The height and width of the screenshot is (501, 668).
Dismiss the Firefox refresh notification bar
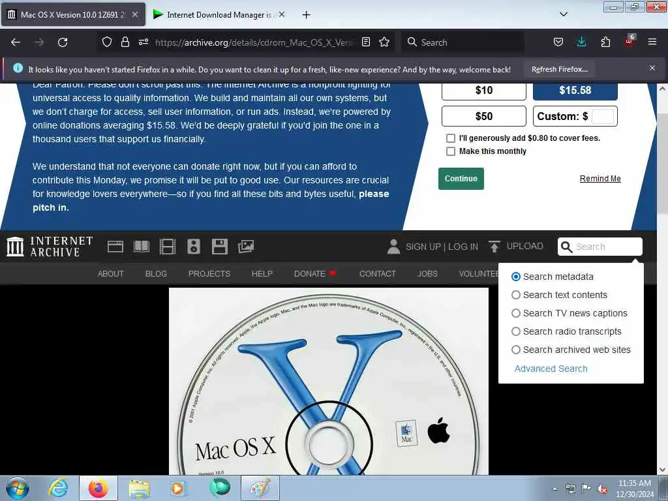pyautogui.click(x=652, y=68)
